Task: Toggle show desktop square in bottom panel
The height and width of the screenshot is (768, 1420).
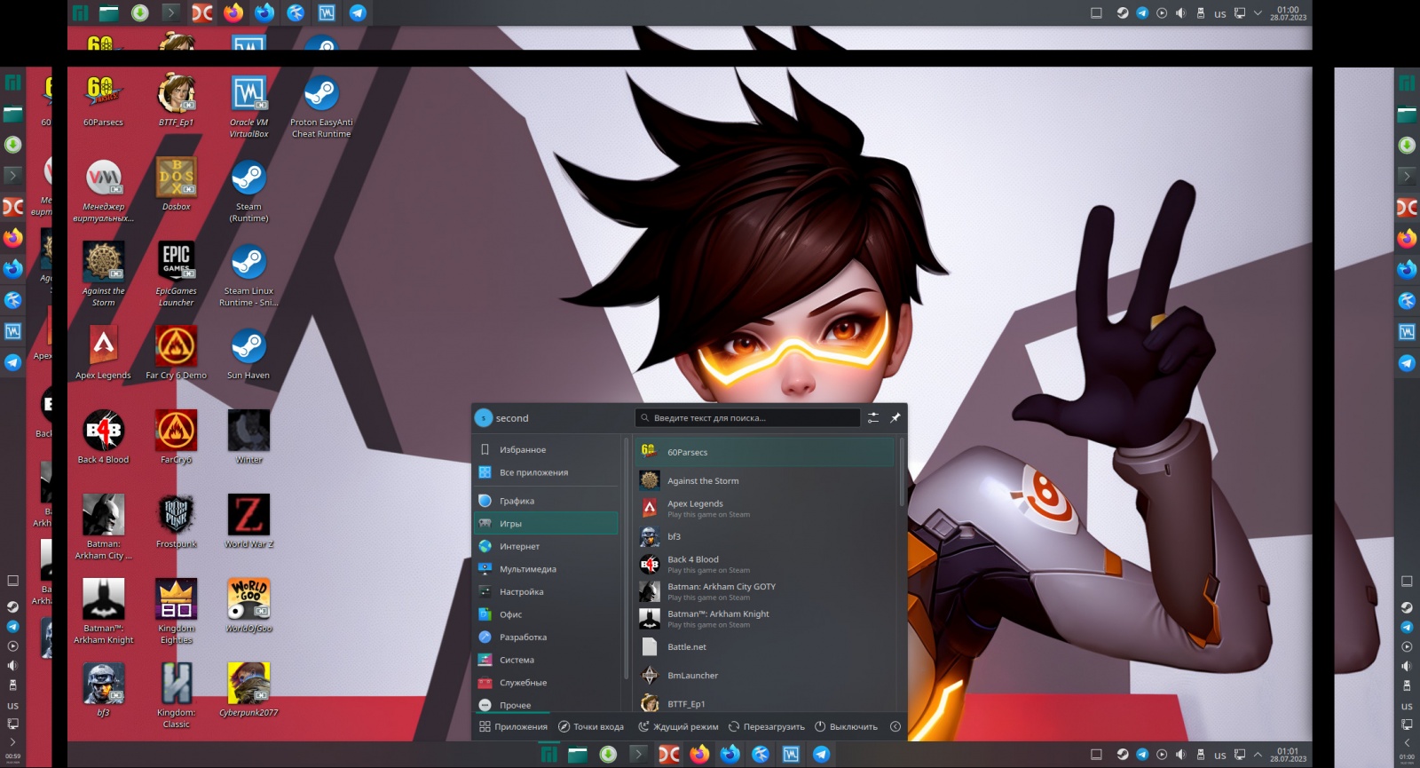Action: (x=1096, y=755)
